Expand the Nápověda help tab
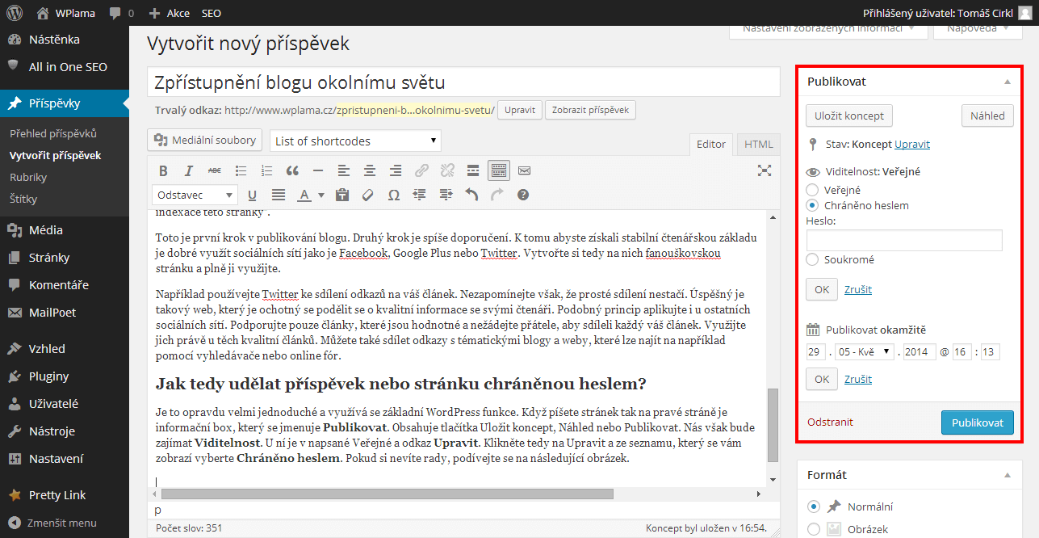This screenshot has width=1039, height=538. pos(977,28)
